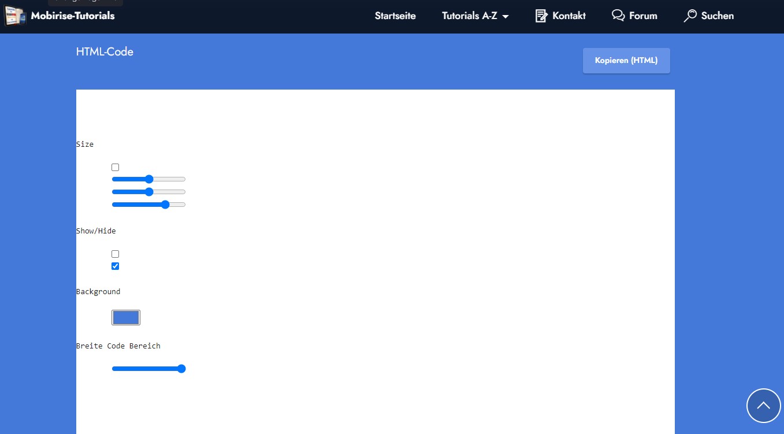Click the Breite Code Bereich label

[x=118, y=346]
